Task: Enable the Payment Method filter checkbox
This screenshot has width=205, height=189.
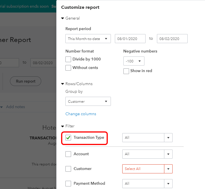Action: 68,184
